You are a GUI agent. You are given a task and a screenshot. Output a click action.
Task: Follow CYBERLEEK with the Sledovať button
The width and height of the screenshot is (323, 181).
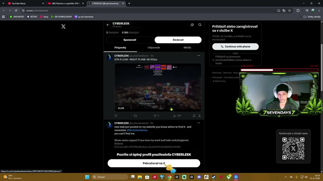pyautogui.click(x=178, y=40)
